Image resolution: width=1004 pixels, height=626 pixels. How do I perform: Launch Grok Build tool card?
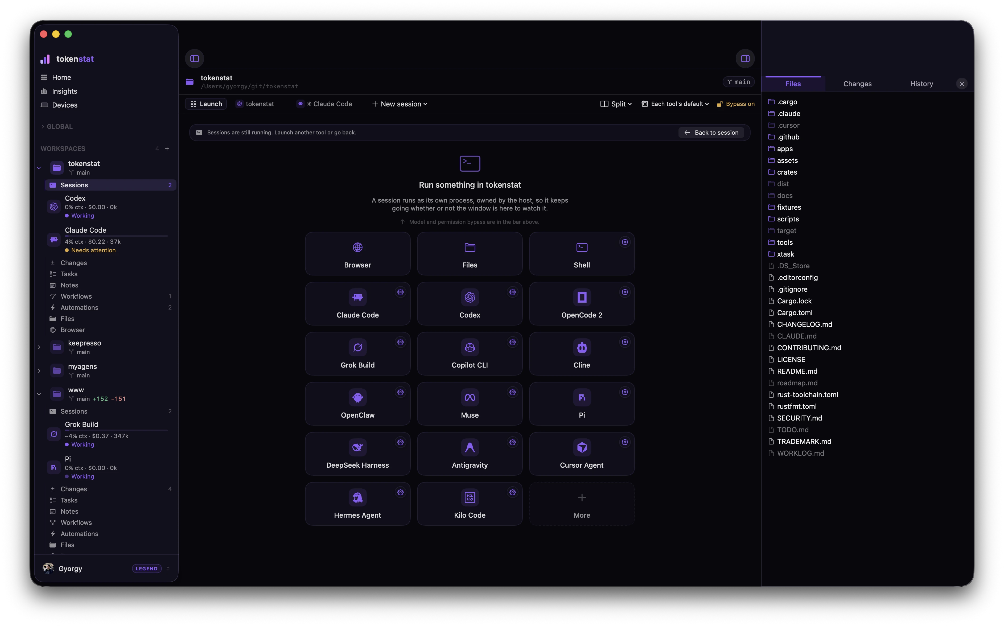tap(357, 353)
